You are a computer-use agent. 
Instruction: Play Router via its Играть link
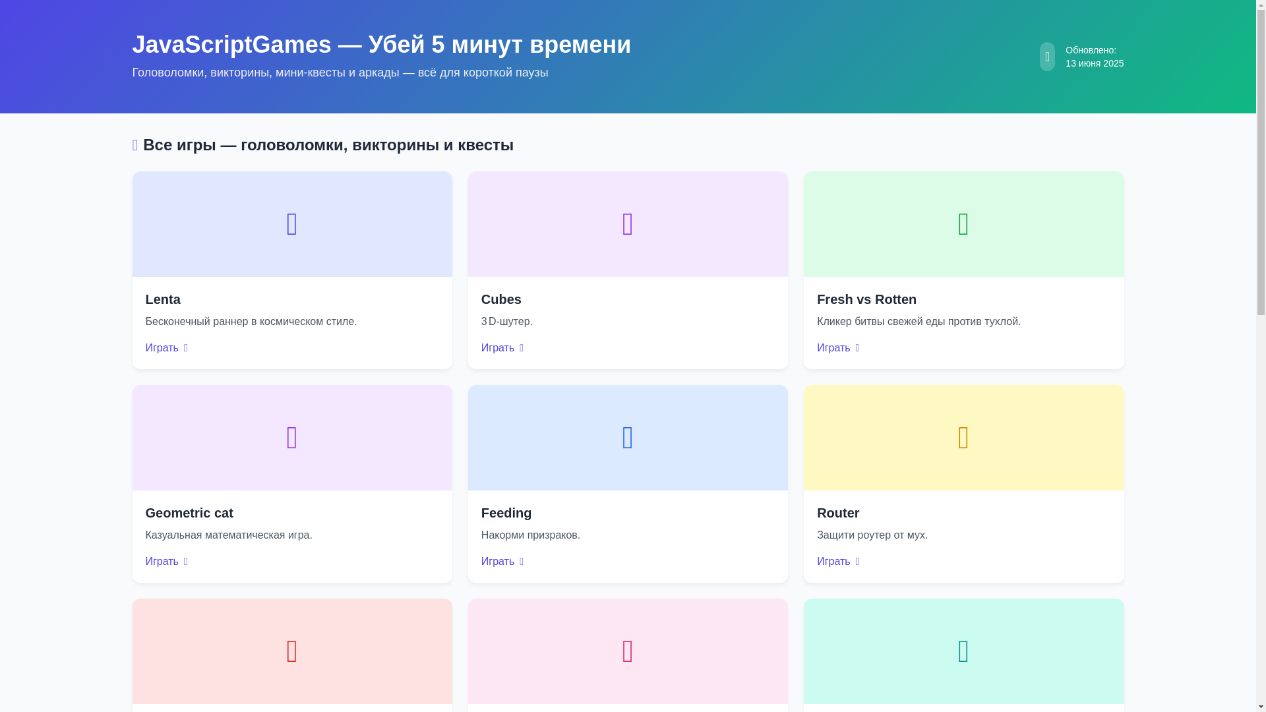click(837, 562)
